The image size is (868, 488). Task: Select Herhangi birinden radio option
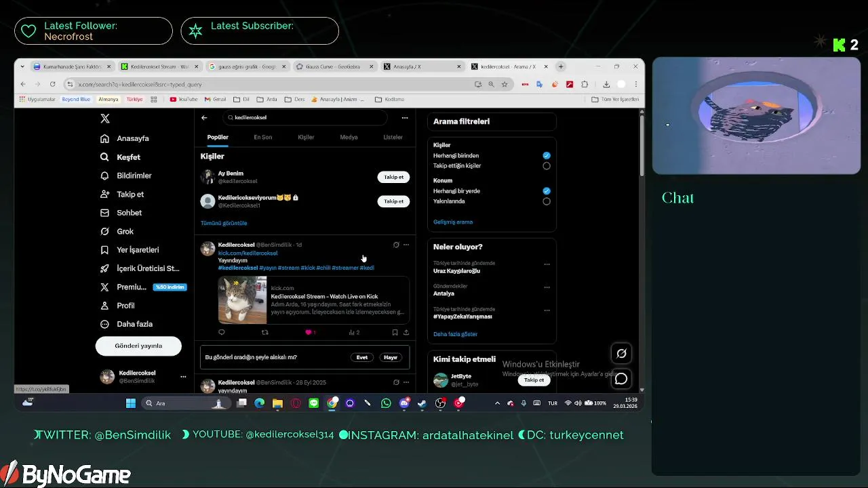(547, 155)
